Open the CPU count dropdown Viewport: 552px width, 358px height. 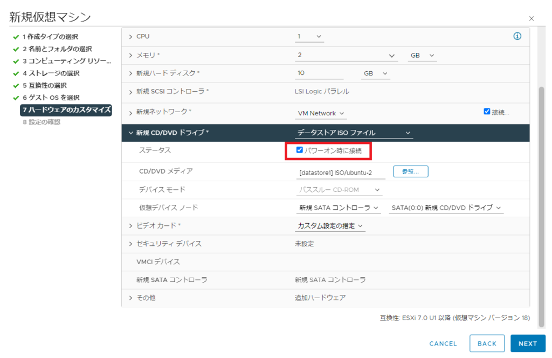coord(309,37)
